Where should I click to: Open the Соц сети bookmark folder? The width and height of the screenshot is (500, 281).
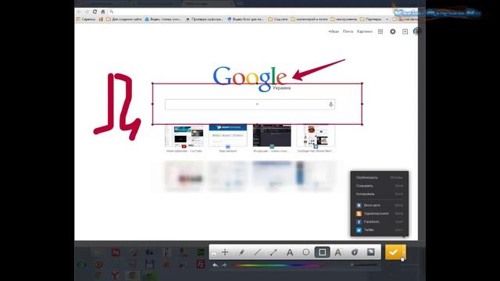pos(278,19)
